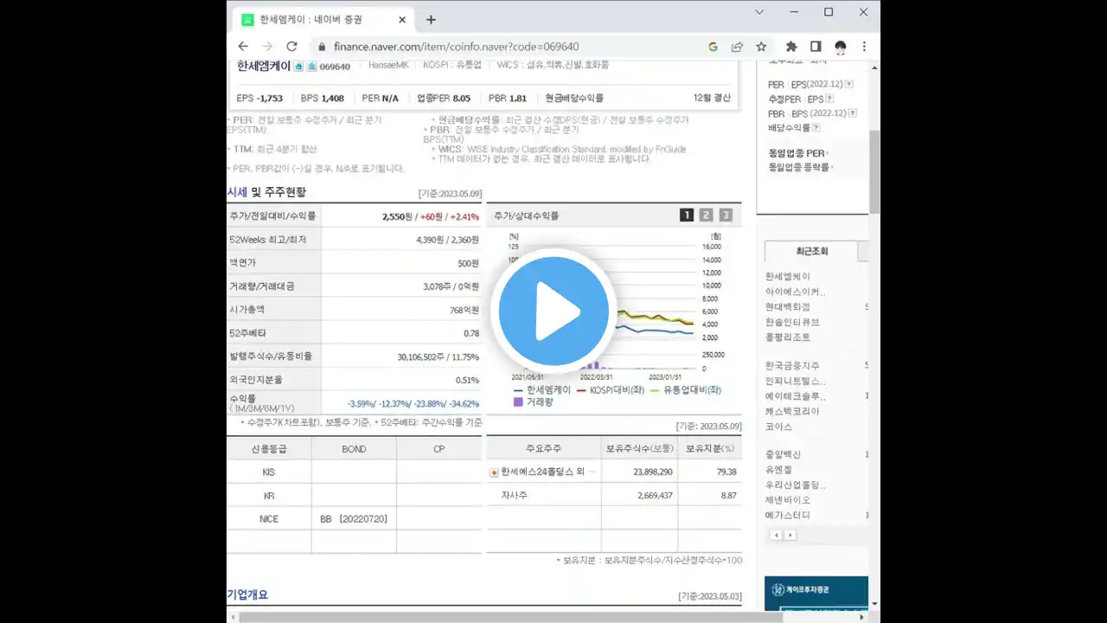Viewport: 1107px width, 623px height.
Task: Click the 한세엠케이 chart legend entry
Action: pos(542,389)
